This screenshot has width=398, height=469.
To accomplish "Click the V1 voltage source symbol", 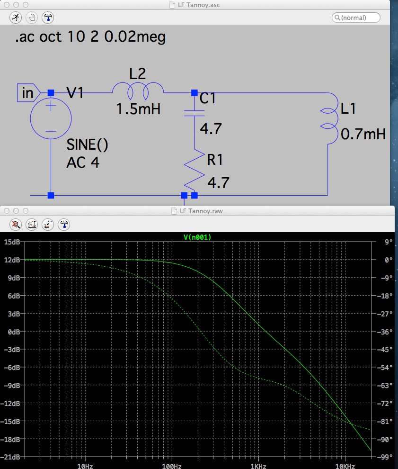I will click(51, 118).
